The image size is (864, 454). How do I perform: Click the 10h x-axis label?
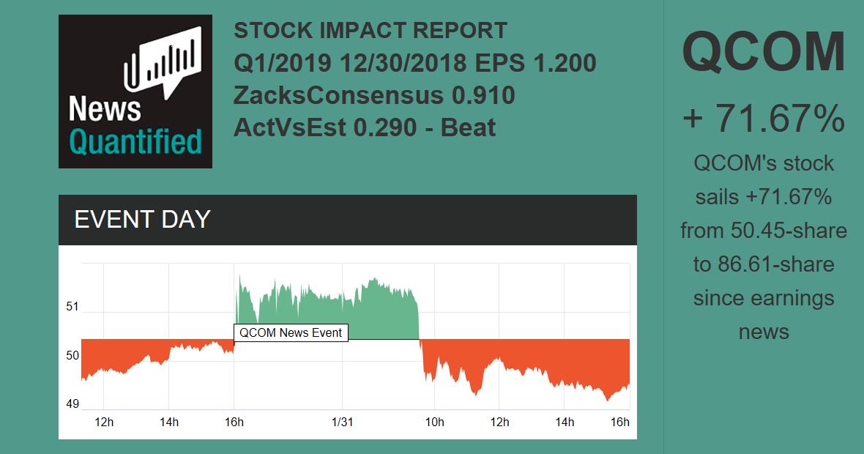[434, 423]
